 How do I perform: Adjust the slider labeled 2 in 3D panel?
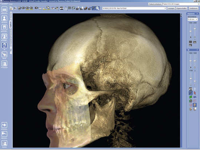[195, 81]
